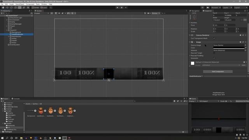Select the Transform tool in the toolbar

click(24, 8)
